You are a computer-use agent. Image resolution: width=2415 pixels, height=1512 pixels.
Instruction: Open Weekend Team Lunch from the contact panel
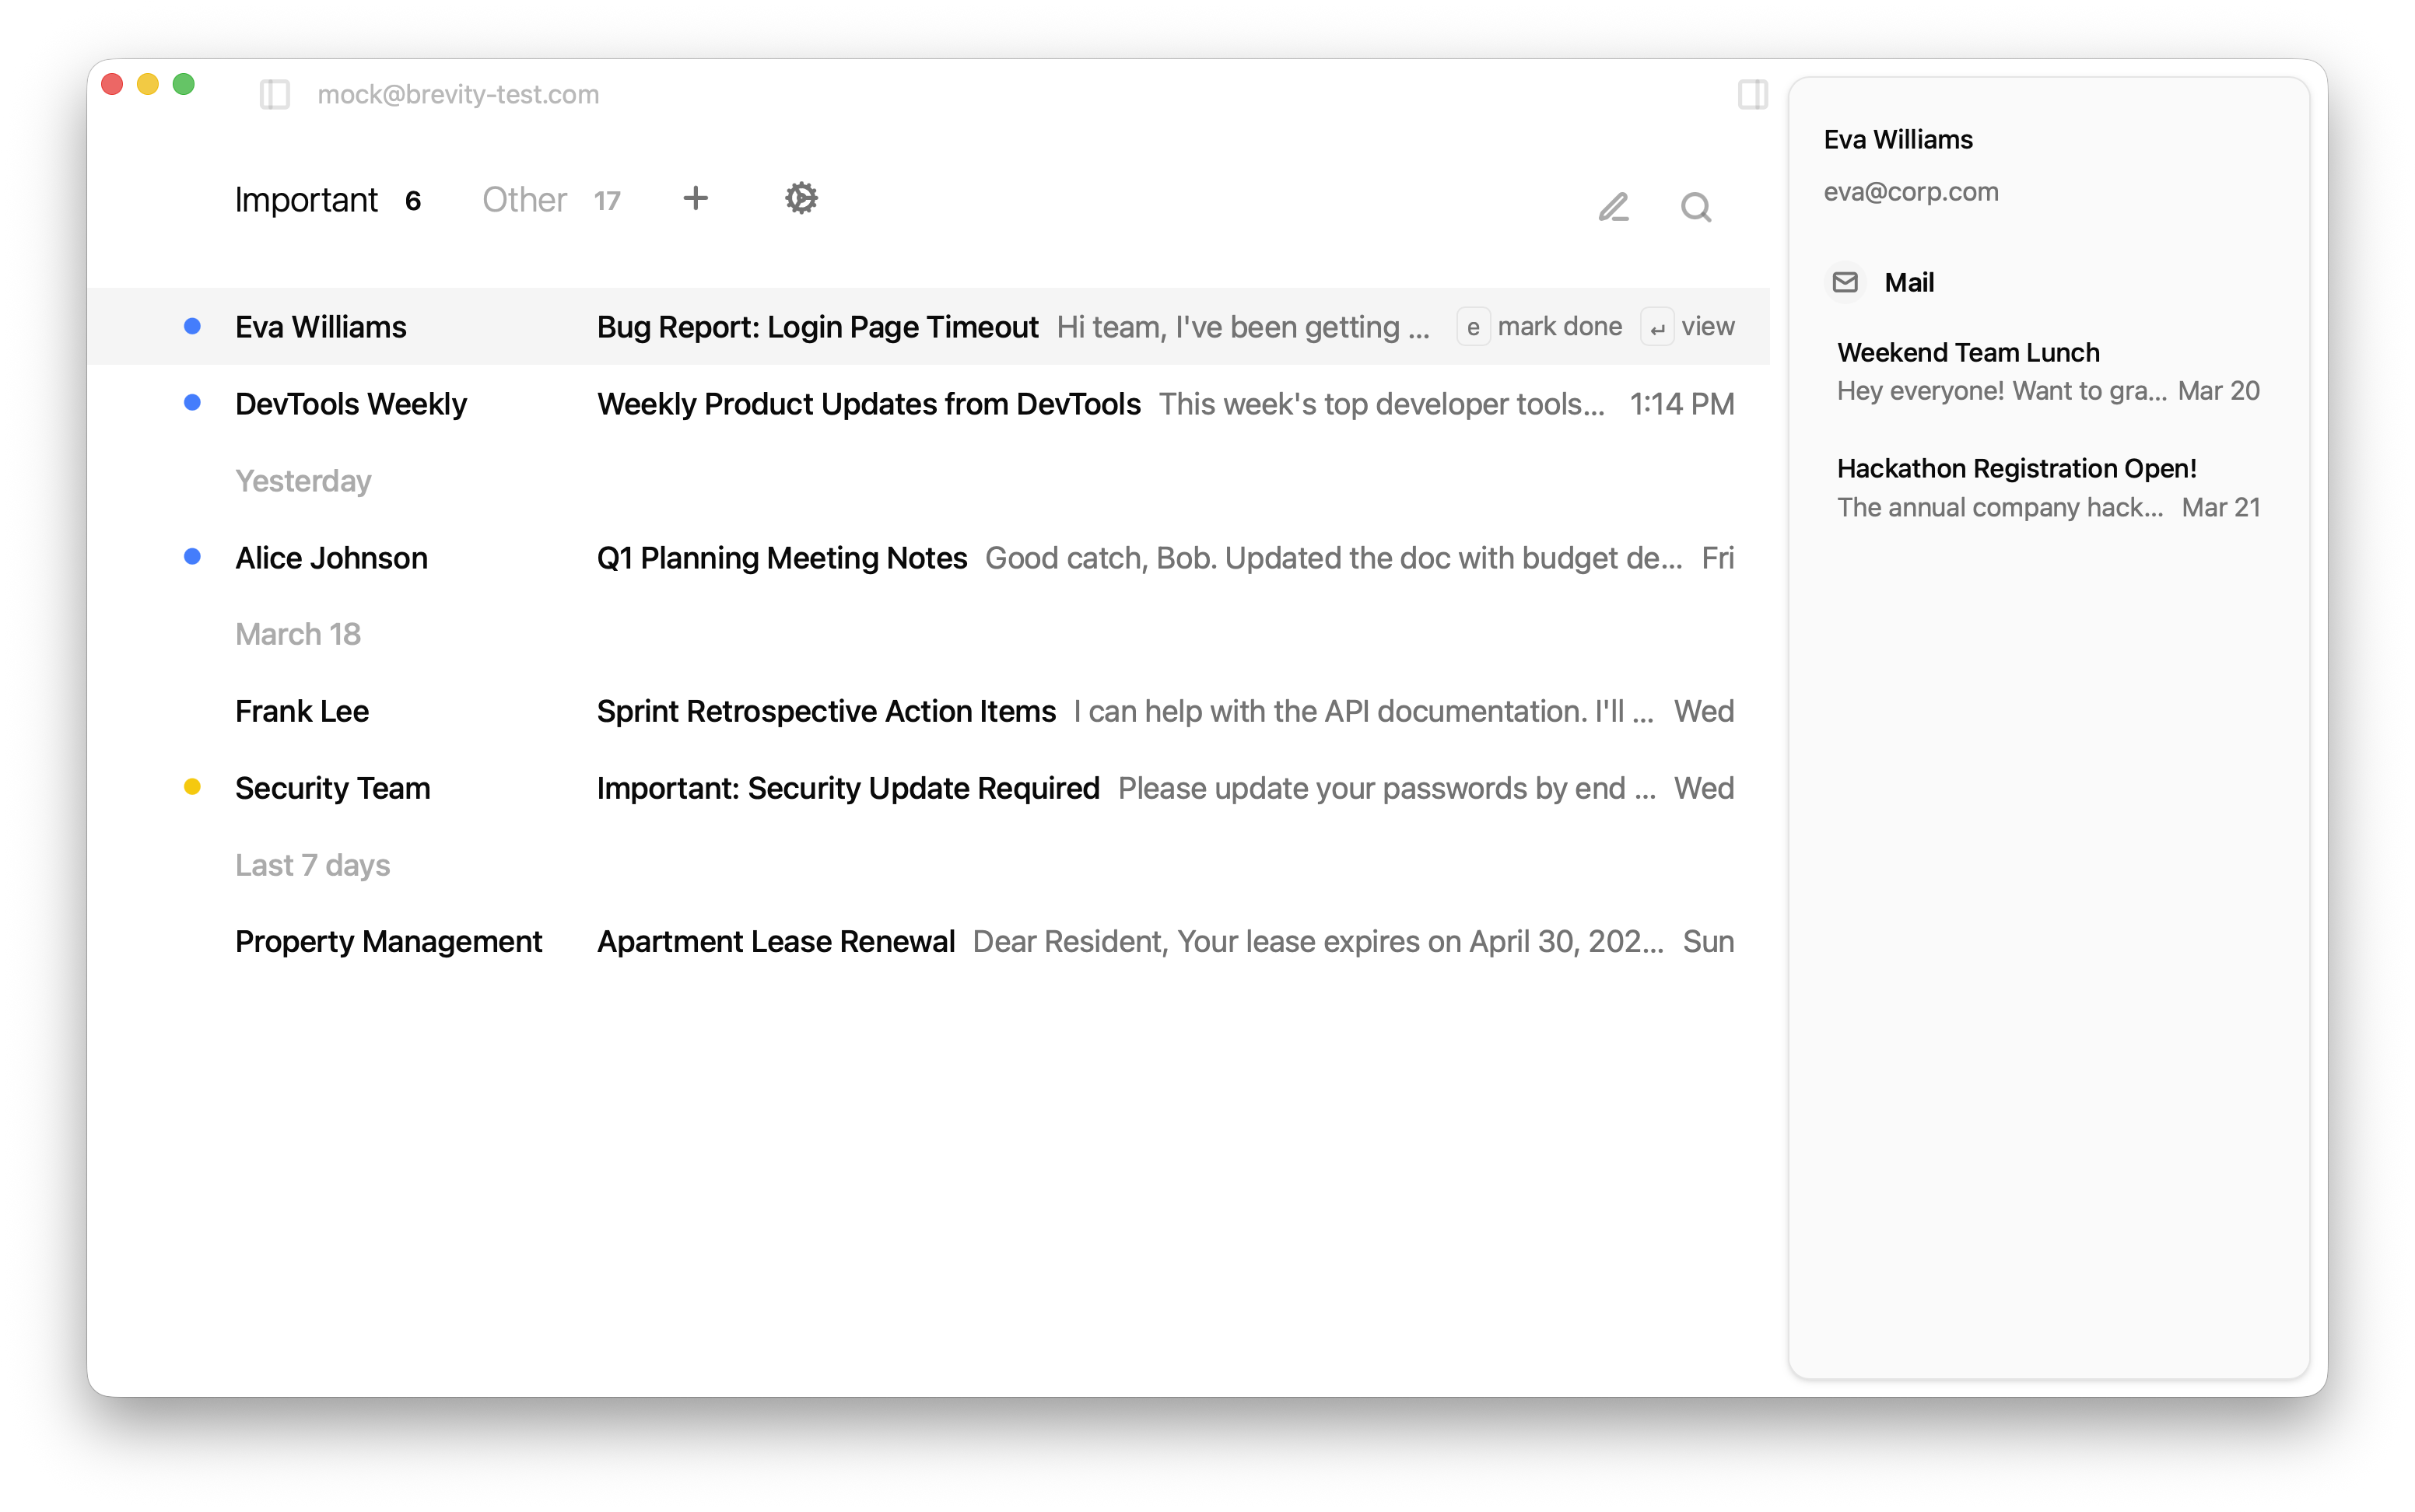tap(1968, 352)
